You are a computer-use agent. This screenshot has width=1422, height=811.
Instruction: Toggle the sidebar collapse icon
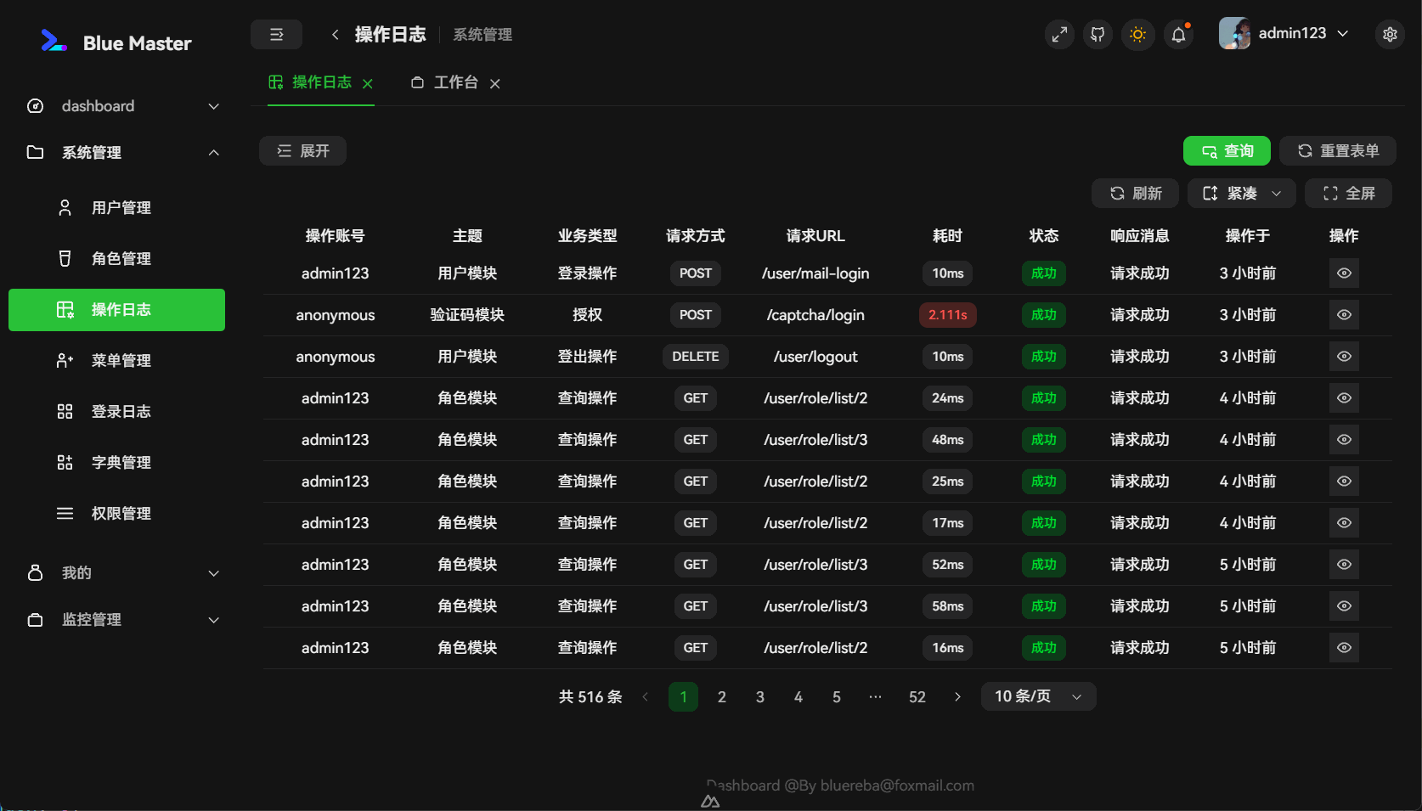[276, 34]
